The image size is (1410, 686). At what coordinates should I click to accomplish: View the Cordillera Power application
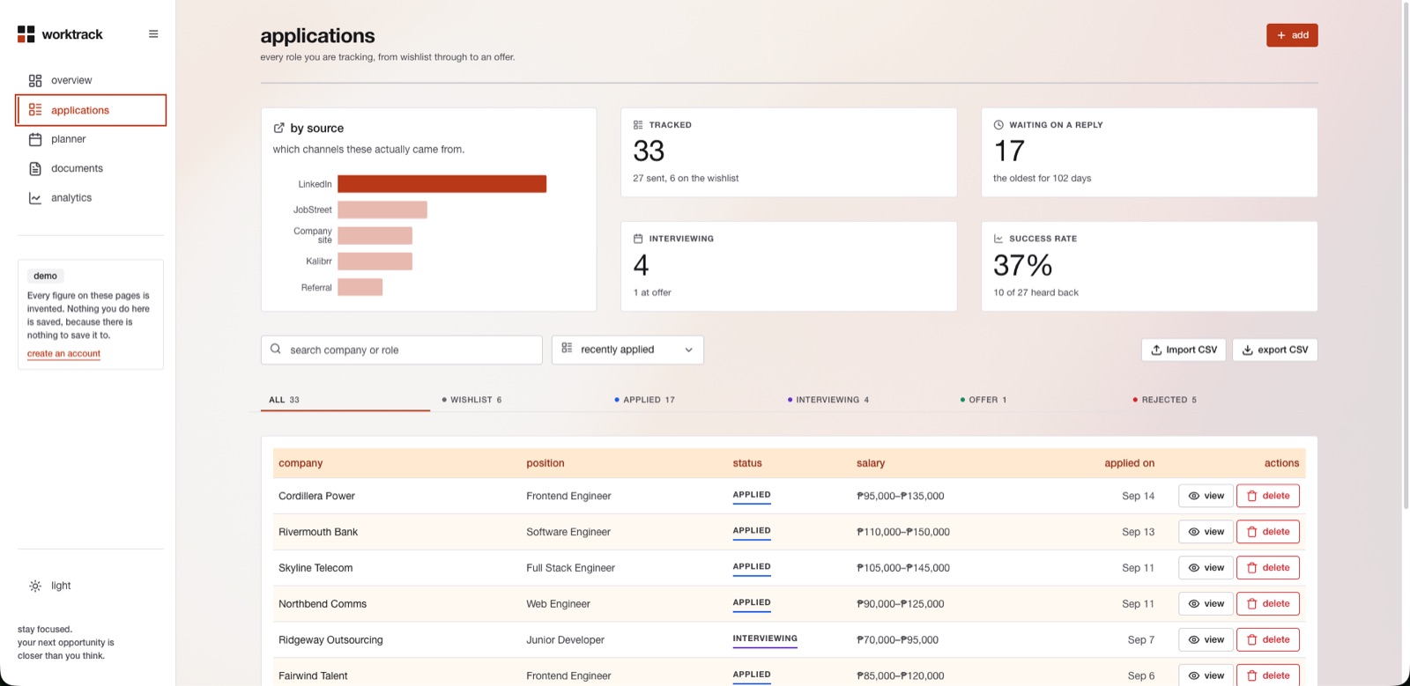point(1206,496)
